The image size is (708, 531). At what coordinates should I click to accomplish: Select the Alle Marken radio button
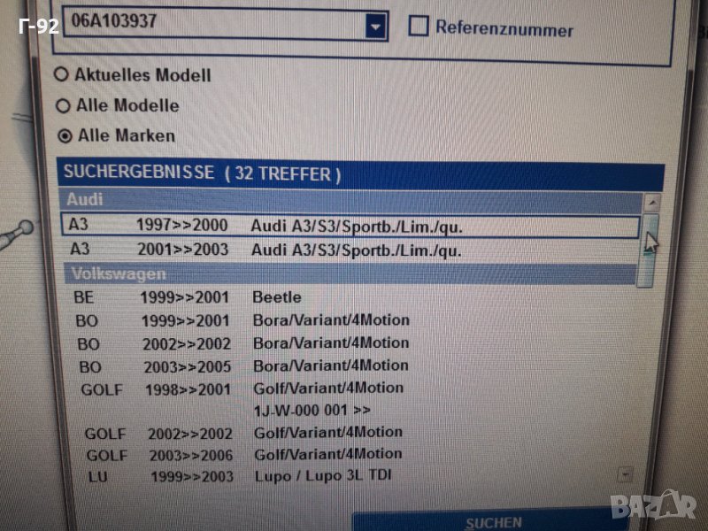coord(64,136)
